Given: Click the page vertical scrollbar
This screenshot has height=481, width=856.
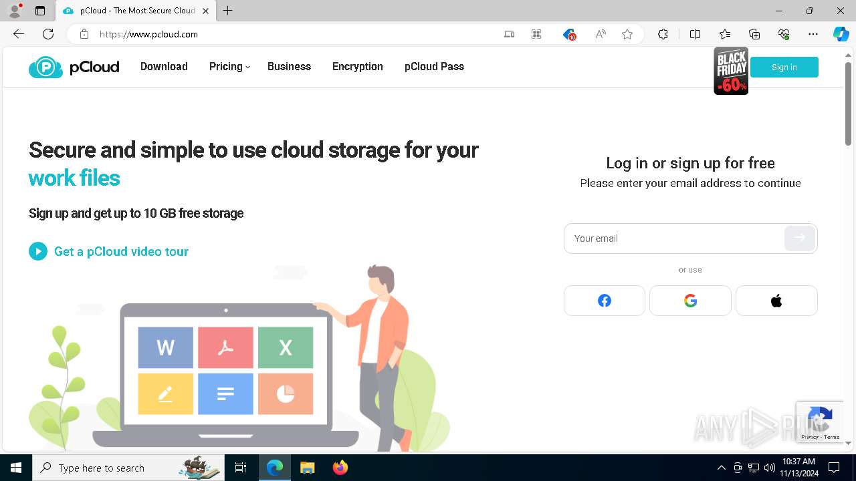Looking at the screenshot, I should tap(848, 104).
